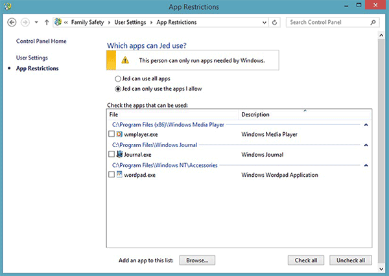Screen dimensions: 389x276
Task: Collapse the Windows Journal folder group
Action: click(366, 144)
